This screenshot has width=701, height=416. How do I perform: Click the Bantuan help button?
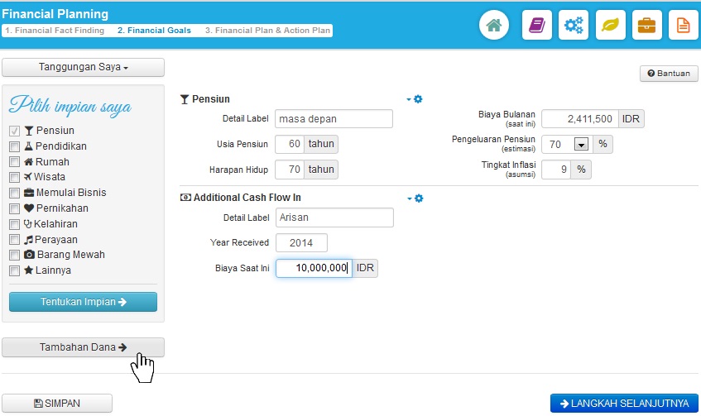[x=669, y=74]
